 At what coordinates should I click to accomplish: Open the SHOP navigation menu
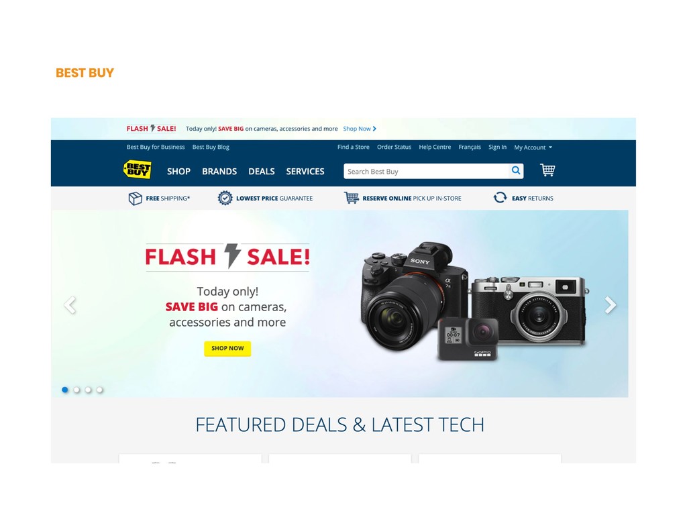[x=178, y=172]
